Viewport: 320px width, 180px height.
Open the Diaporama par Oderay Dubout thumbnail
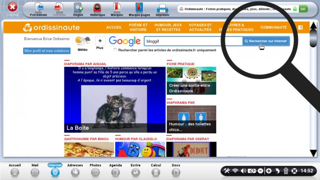191,149
